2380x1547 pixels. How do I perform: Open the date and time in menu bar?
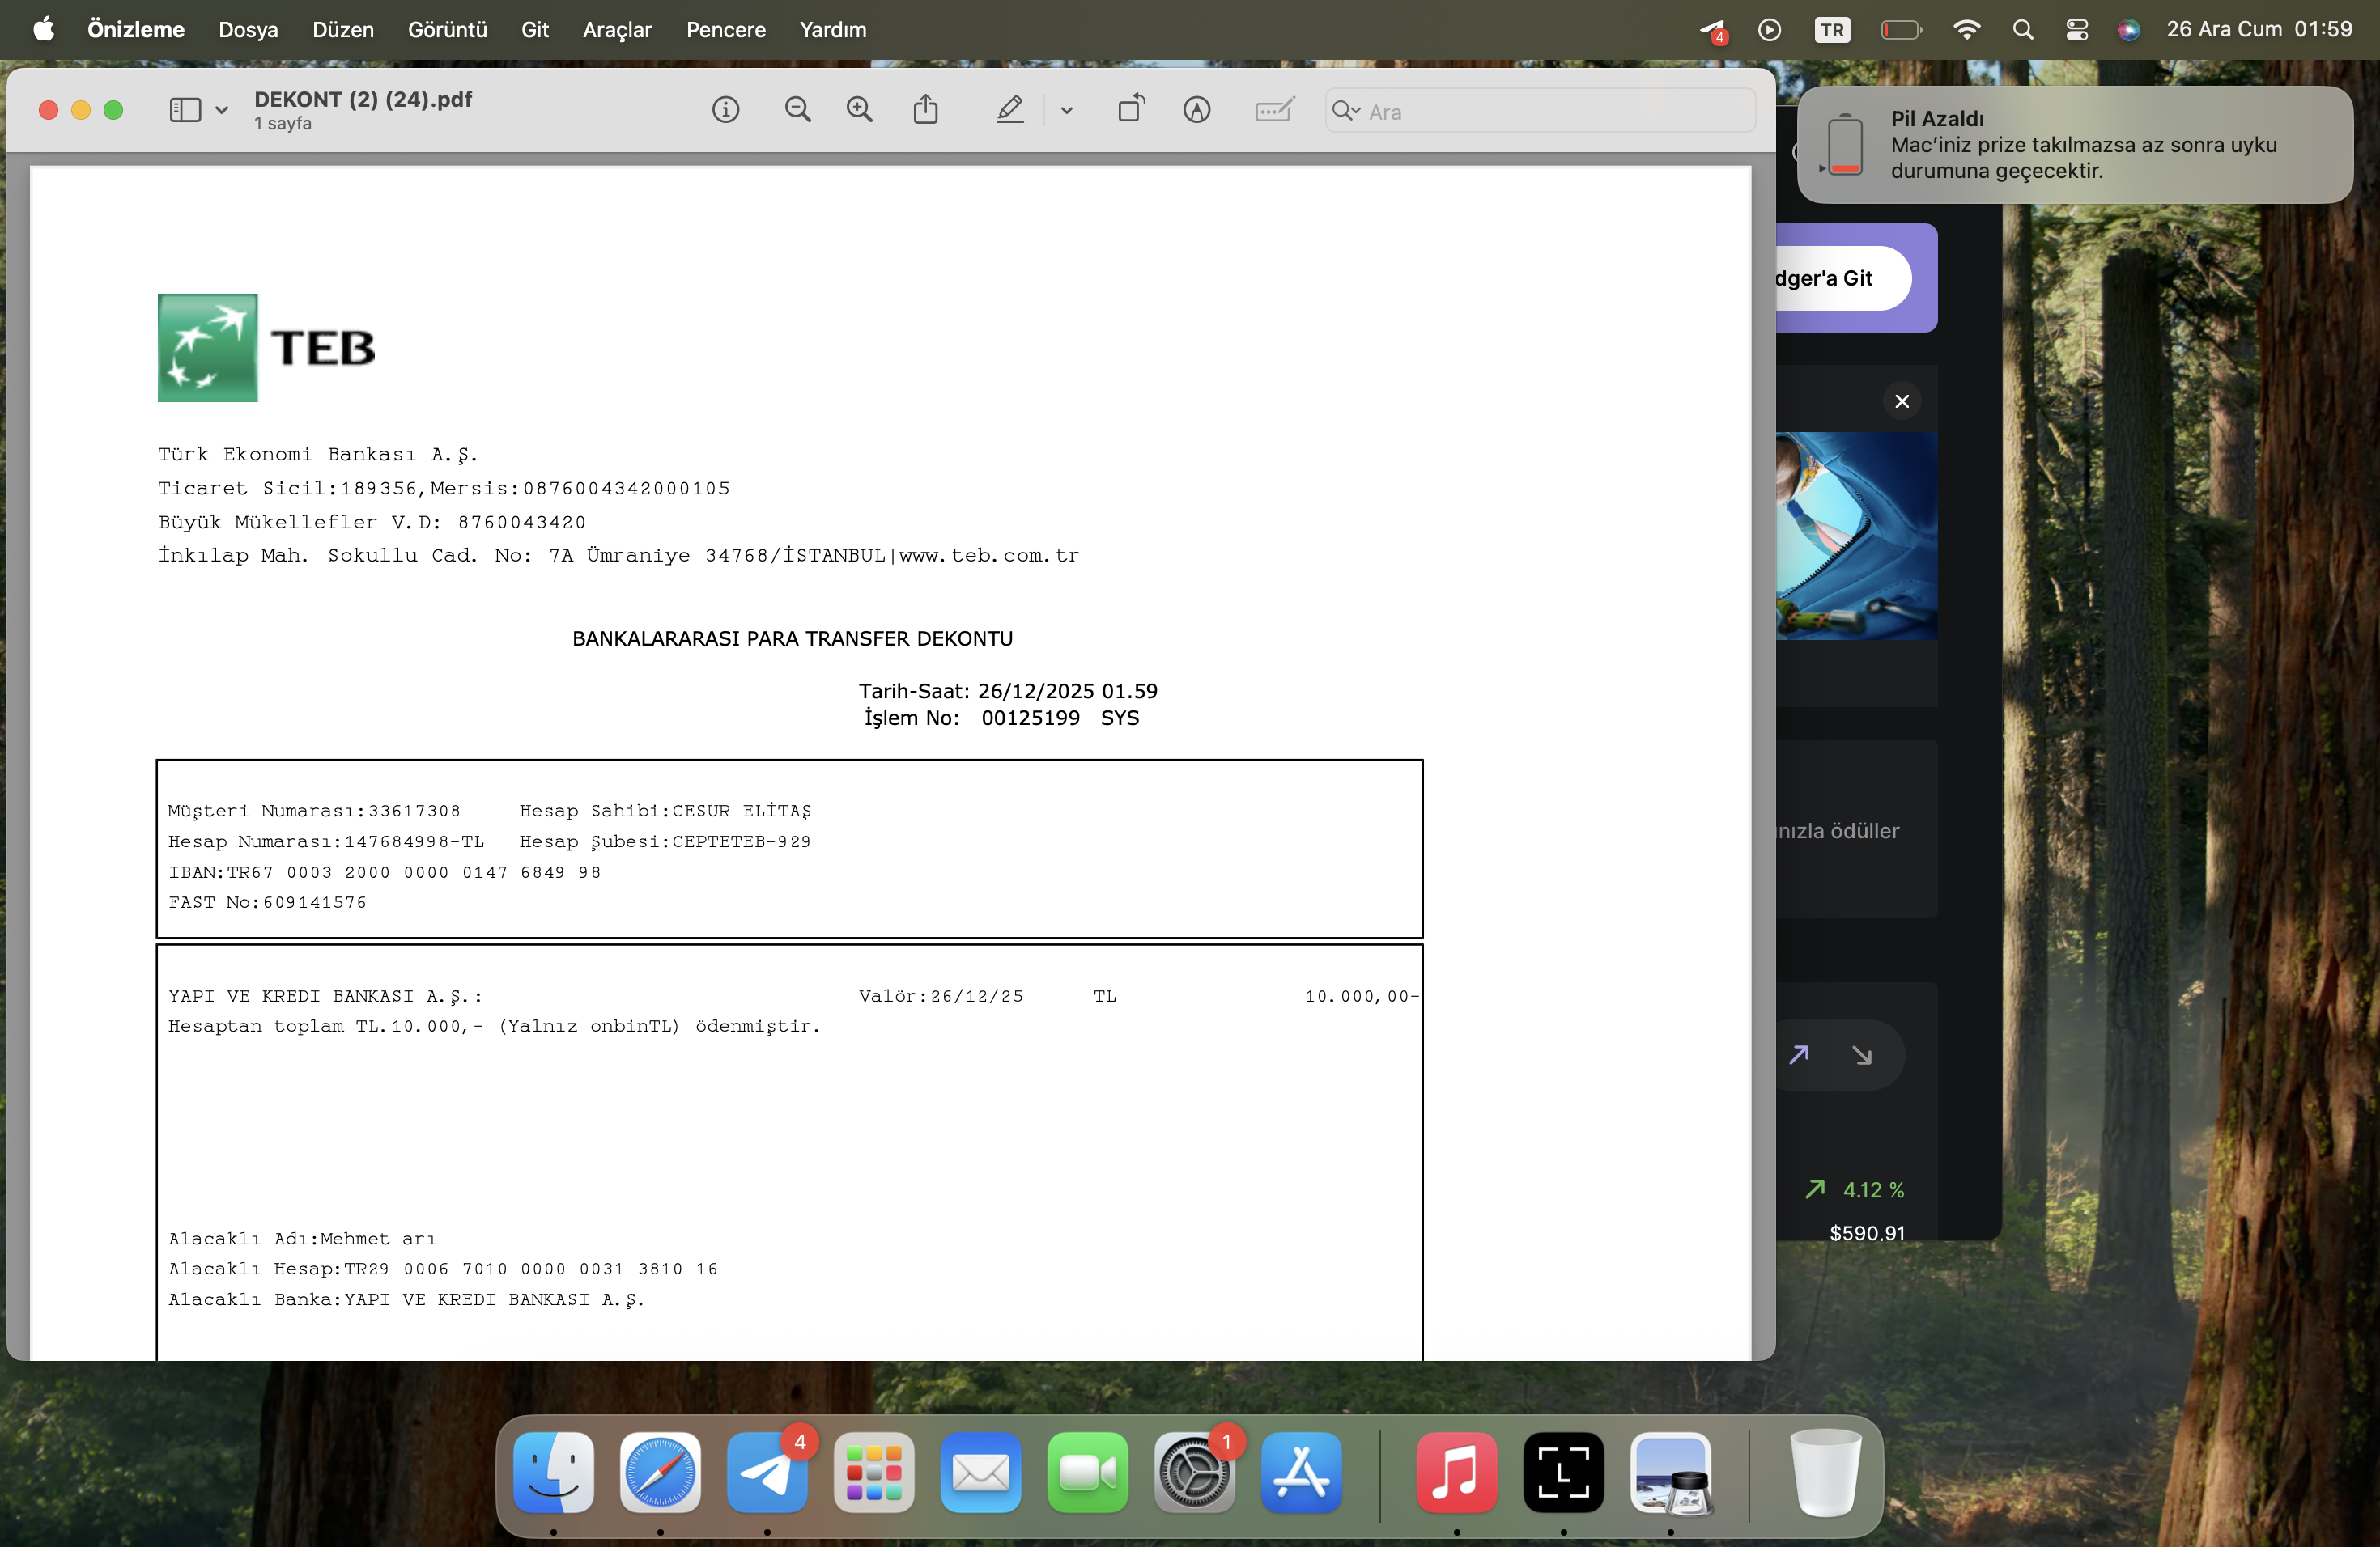point(2259,30)
